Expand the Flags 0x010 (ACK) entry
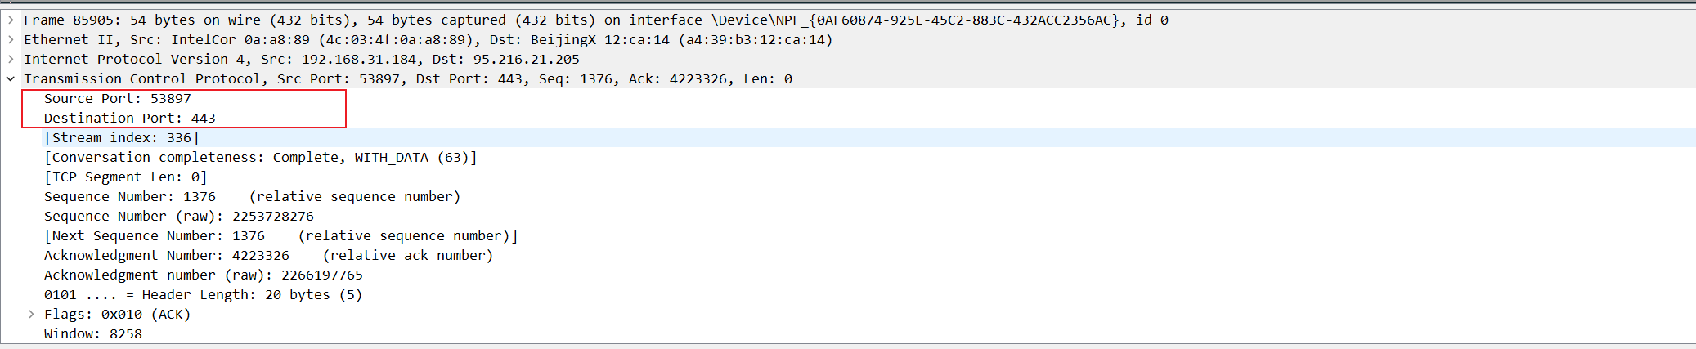Screen dimensions: 1696x349 [x=31, y=314]
